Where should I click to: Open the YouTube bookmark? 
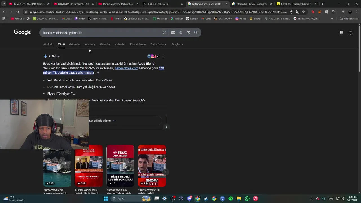pos(17,19)
